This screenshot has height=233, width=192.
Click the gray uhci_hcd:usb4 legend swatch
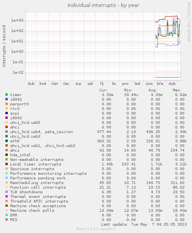[7, 132]
